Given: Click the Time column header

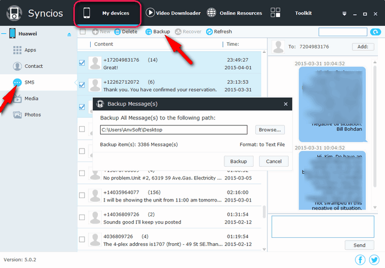Looking at the screenshot, I should 233,44.
